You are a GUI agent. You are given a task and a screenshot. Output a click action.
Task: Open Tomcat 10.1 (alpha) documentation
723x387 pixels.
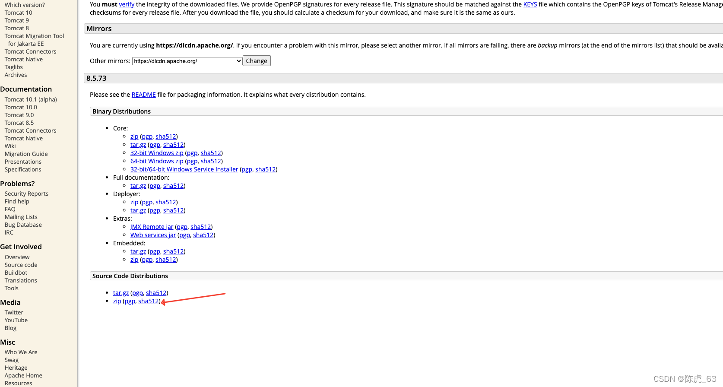(31, 99)
